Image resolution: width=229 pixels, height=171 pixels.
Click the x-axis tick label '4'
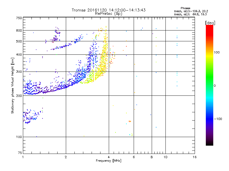pos(109,157)
